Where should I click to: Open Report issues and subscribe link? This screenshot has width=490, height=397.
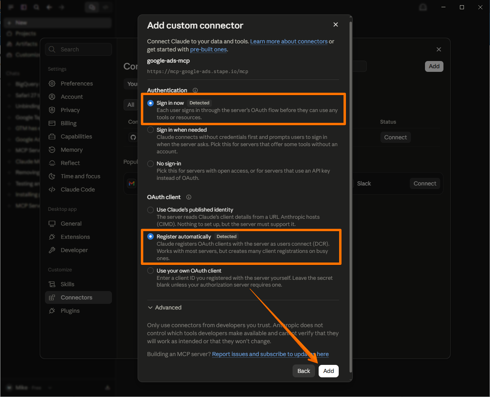[270, 354]
